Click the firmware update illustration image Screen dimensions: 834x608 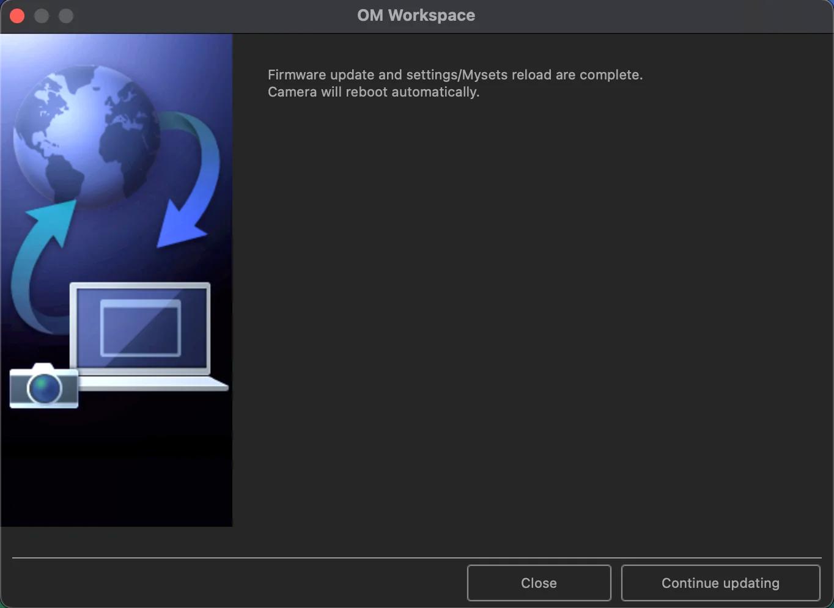point(116,280)
